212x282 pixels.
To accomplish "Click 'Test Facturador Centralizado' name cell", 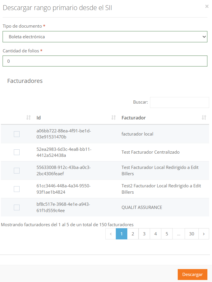I will (x=150, y=152).
